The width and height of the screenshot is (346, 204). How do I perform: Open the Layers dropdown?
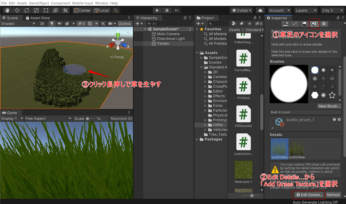point(306,10)
